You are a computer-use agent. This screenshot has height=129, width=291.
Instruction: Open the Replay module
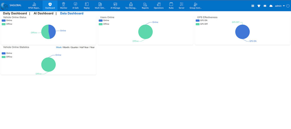coord(87,6)
